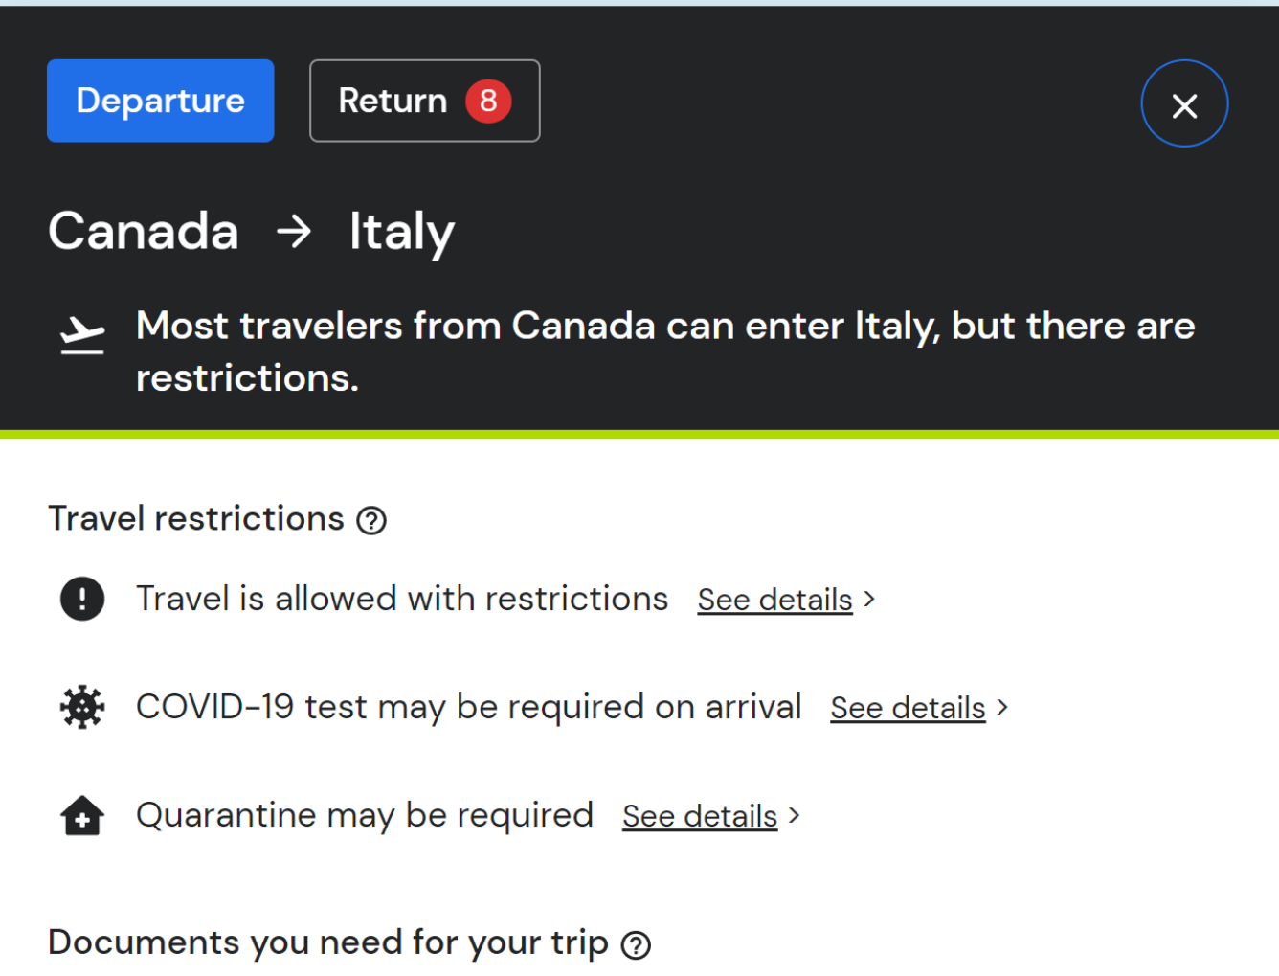This screenshot has width=1279, height=976.
Task: Click the arrow between Canada and Italy
Action: (x=294, y=231)
